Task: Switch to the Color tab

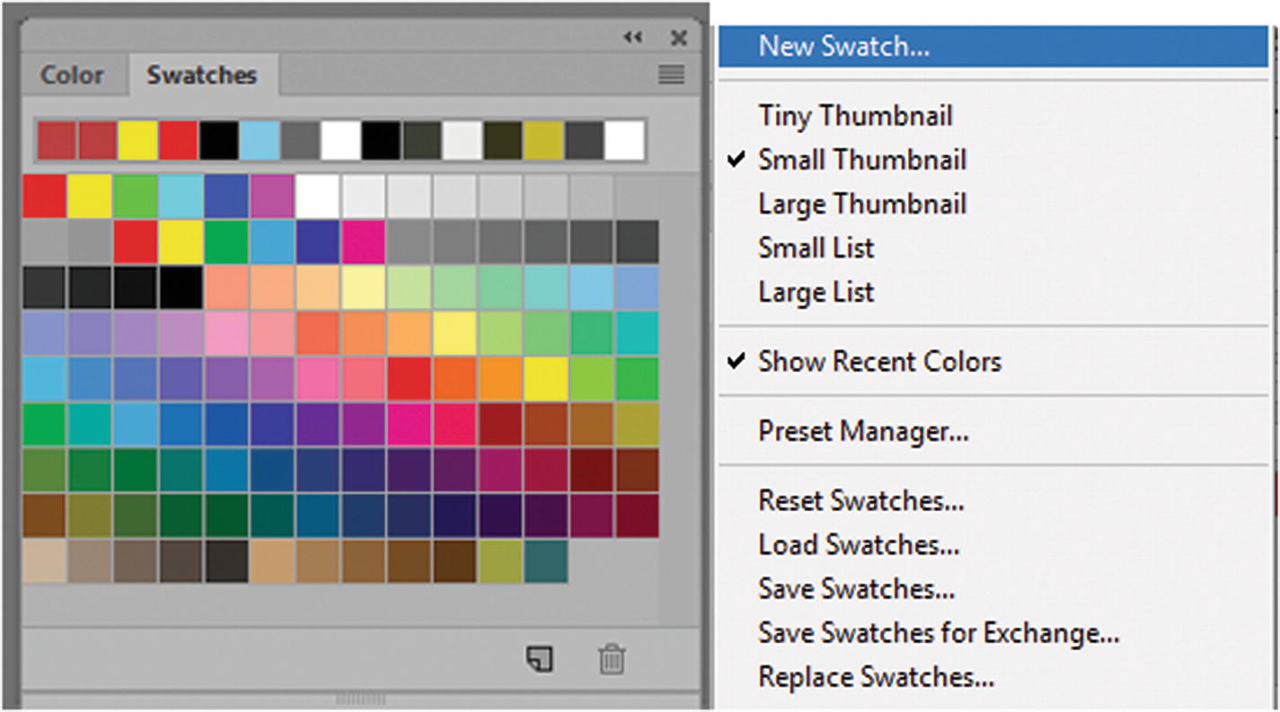Action: 72,75
